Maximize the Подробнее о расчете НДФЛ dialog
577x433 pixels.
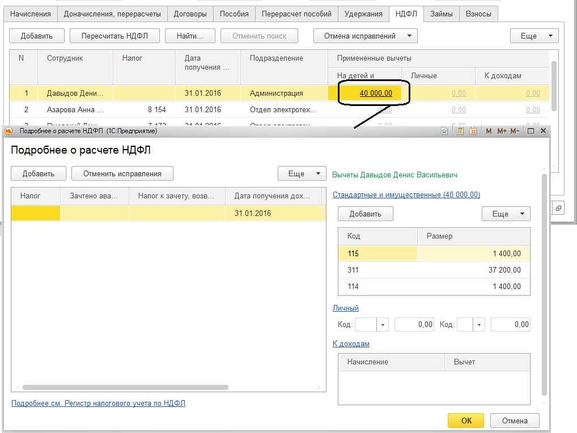click(x=531, y=131)
